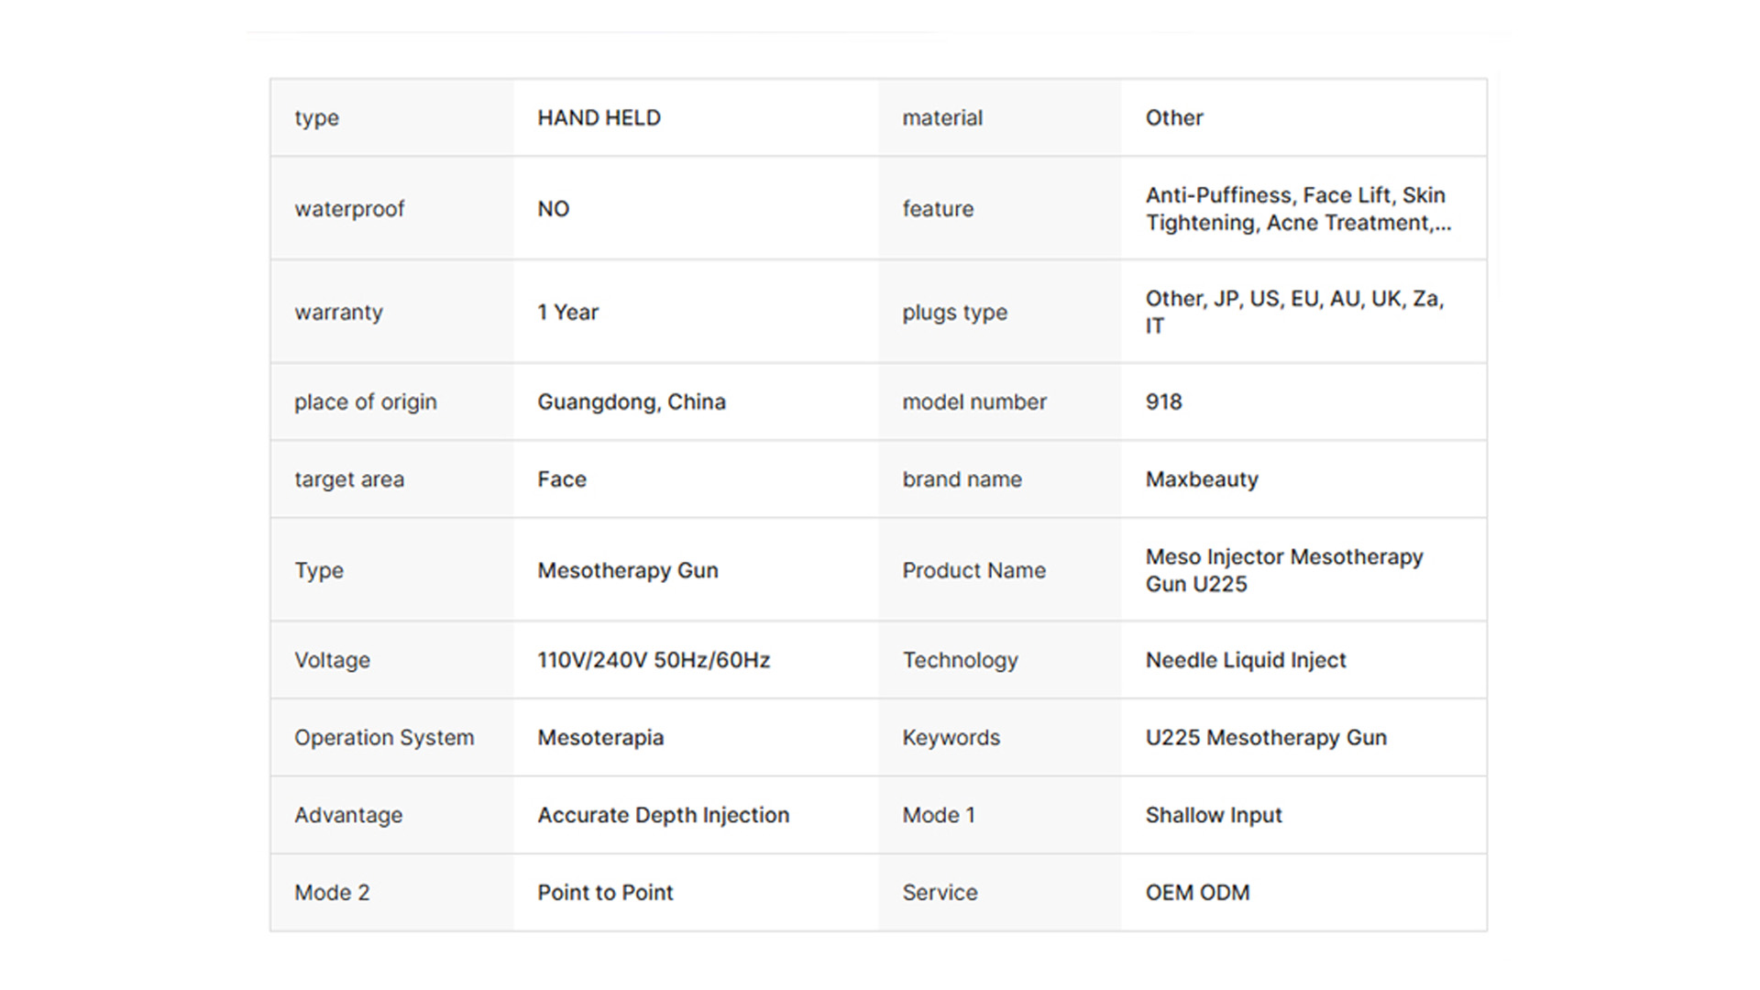This screenshot has height=990, width=1760.
Task: Select the Needle Liquid Inject value
Action: coord(1245,660)
